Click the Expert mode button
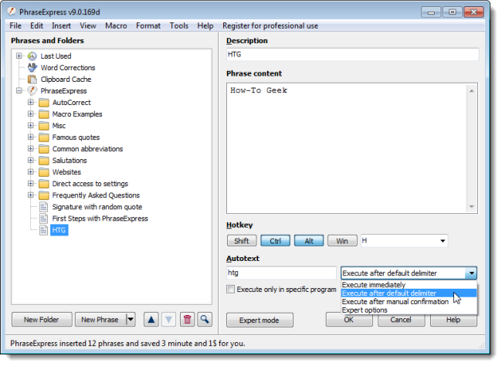This screenshot has width=502, height=366. pyautogui.click(x=259, y=320)
